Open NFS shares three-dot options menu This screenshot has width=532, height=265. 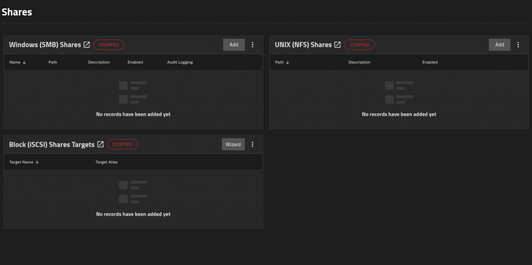tap(518, 45)
